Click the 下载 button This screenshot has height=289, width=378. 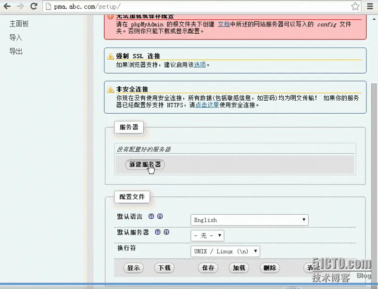point(164,268)
